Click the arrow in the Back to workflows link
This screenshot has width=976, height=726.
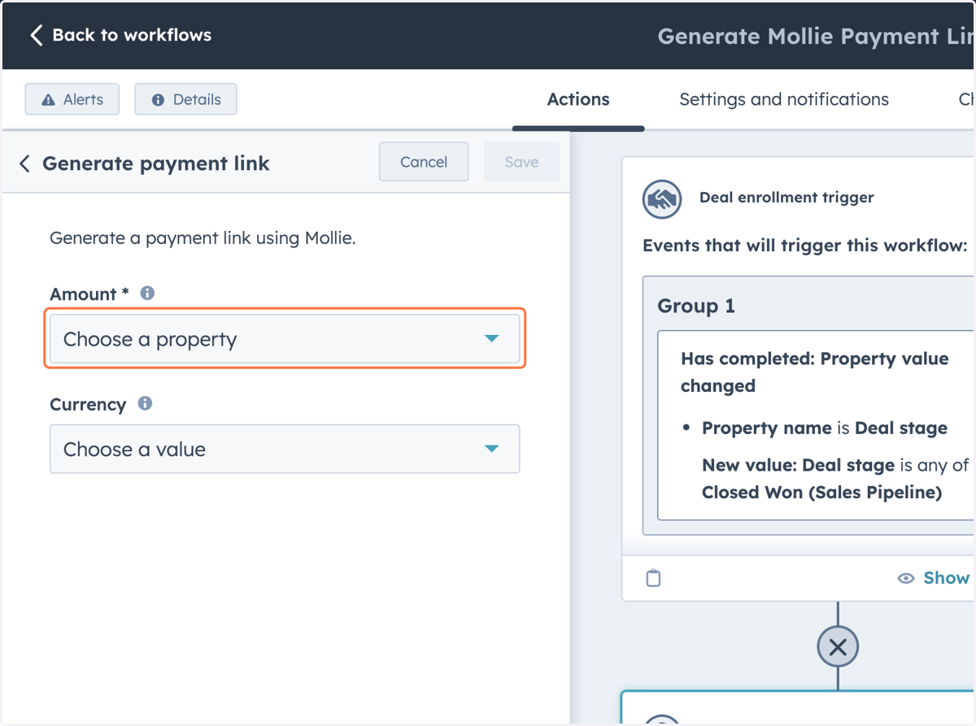coord(36,35)
